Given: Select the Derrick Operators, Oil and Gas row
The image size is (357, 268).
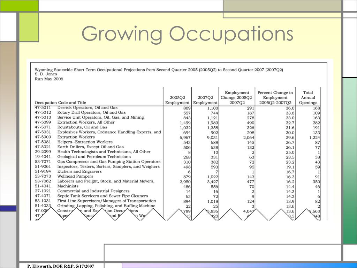Looking at the screenshot, I should point(177,108).
